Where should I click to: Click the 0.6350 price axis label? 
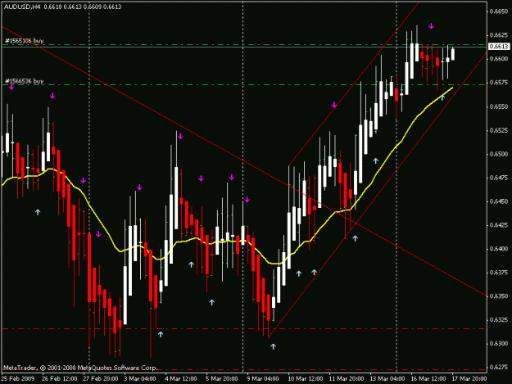499,296
